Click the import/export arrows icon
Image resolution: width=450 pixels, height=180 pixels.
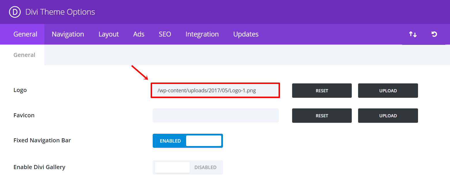coord(413,34)
